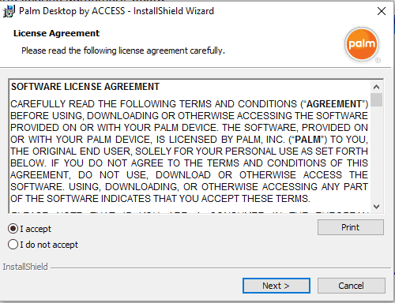
Task: Click the installer icon in title bar
Action: (x=9, y=11)
